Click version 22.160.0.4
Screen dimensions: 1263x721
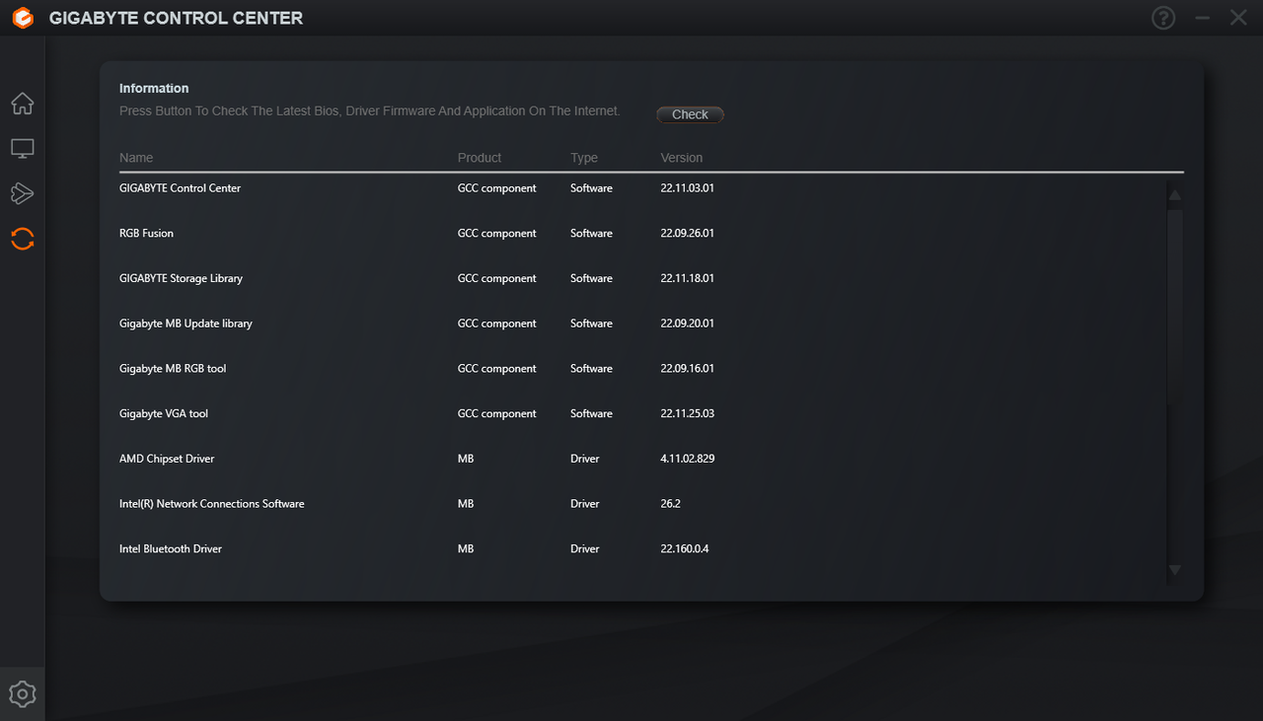tap(685, 549)
